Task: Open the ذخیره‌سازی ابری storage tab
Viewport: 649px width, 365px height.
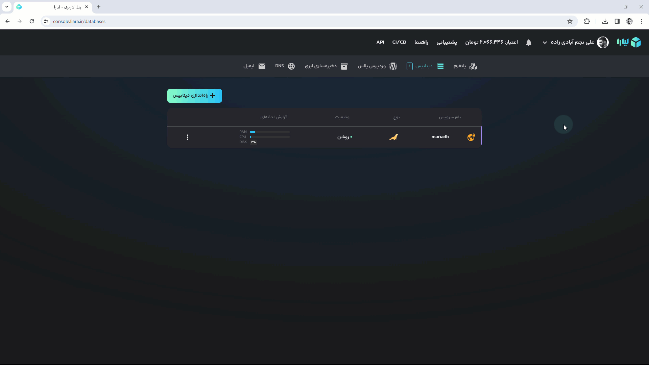Action: click(x=326, y=66)
